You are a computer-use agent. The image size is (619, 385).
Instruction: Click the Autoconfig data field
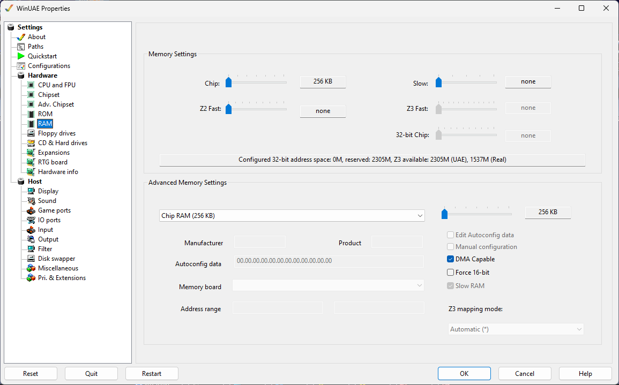pos(329,261)
